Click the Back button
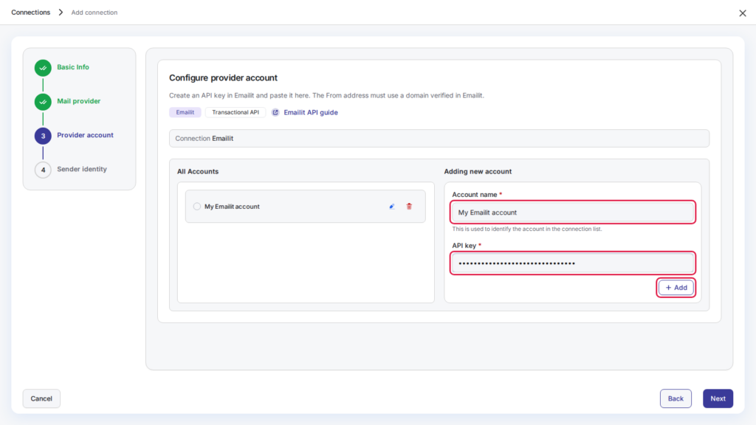The width and height of the screenshot is (756, 425). [676, 398]
